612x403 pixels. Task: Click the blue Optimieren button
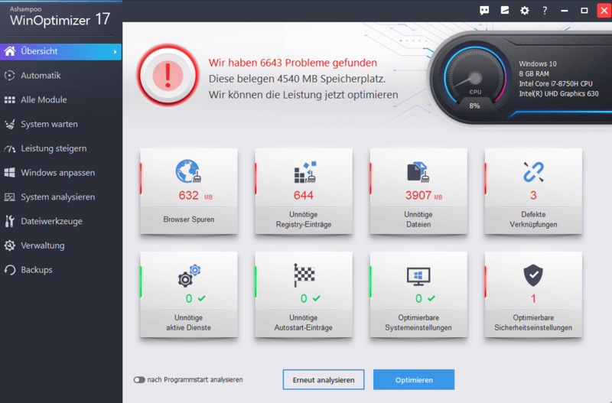pos(414,379)
